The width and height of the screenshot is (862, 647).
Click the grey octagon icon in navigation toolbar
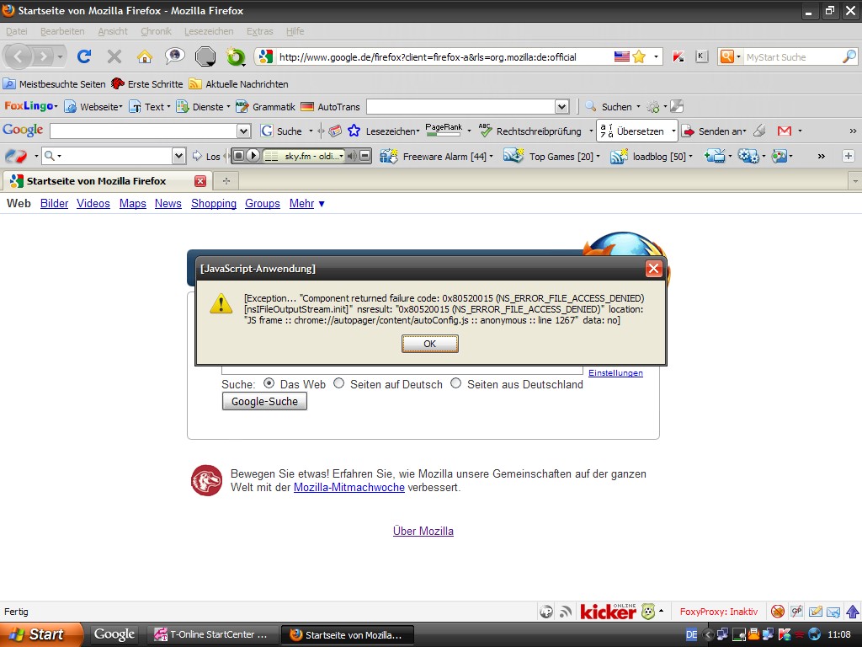click(205, 56)
